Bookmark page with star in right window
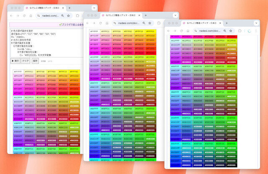This screenshot has height=174, width=268. [231, 31]
